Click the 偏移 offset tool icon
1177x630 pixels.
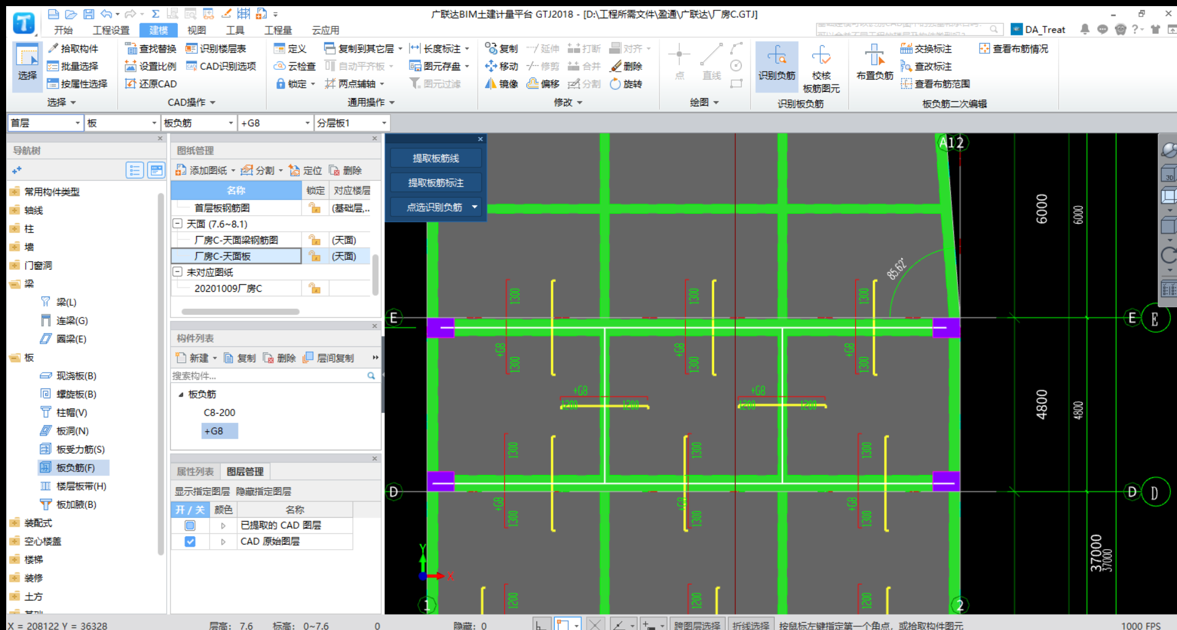point(533,84)
